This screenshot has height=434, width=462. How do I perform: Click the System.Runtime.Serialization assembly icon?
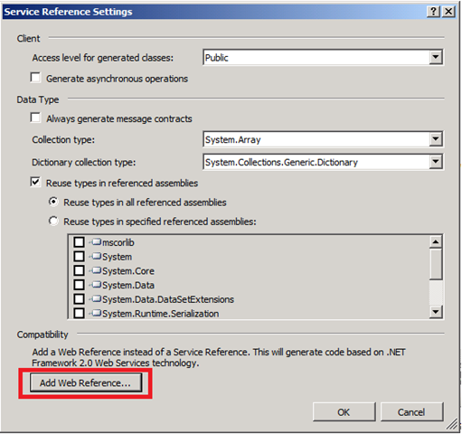point(97,313)
